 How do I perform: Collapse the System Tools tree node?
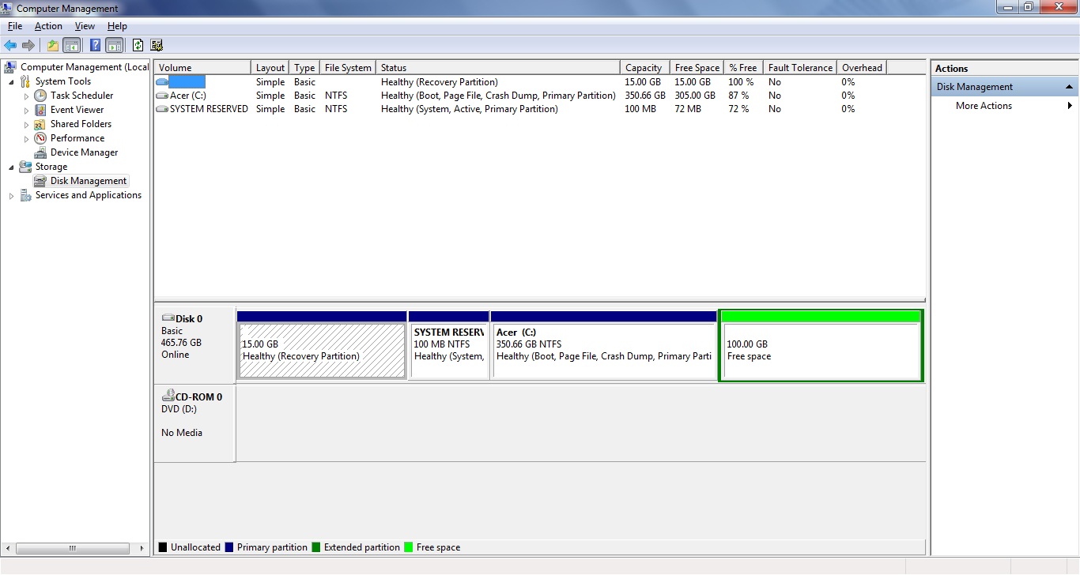point(11,81)
